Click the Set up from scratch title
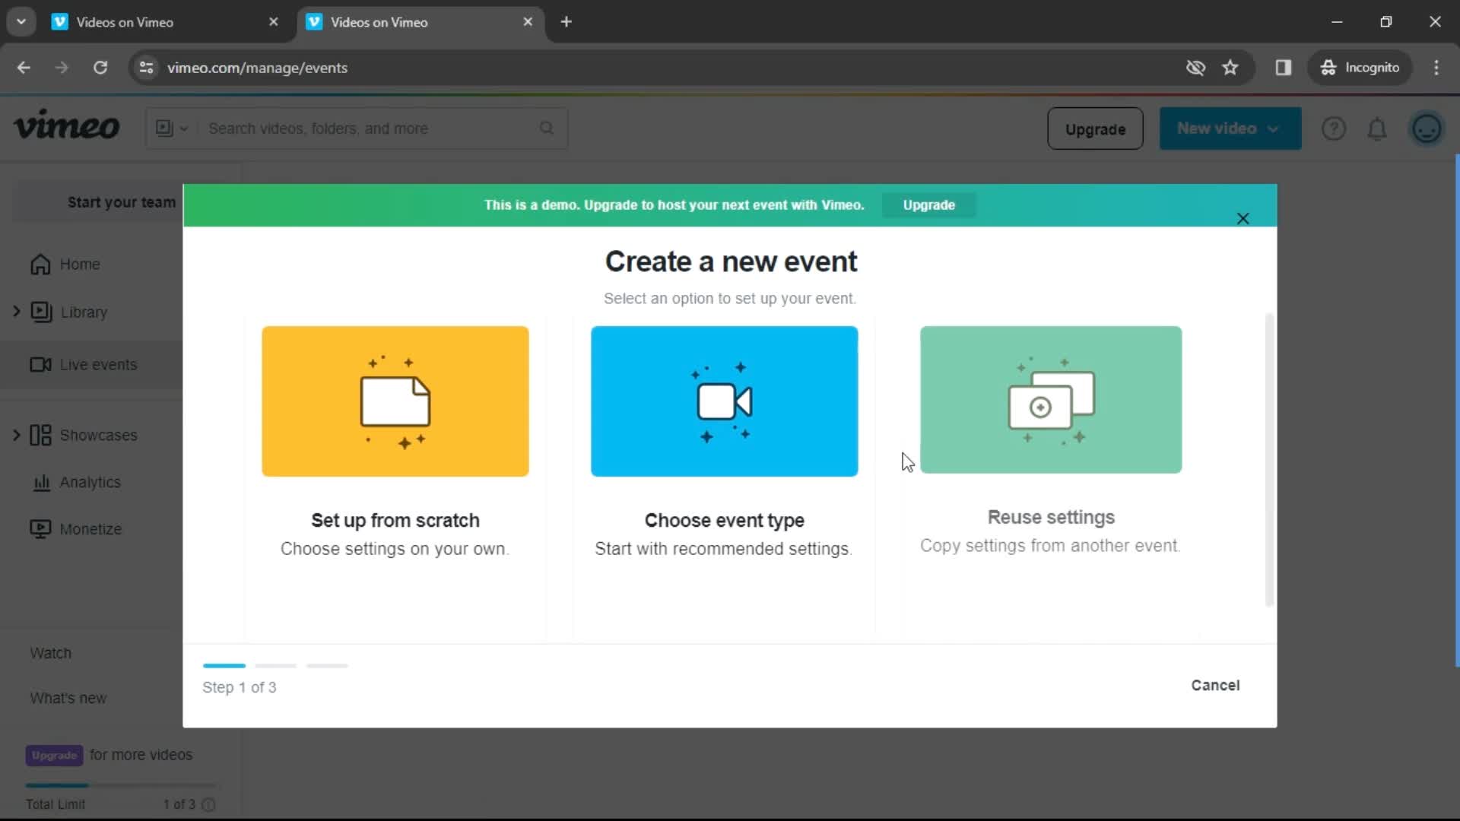The height and width of the screenshot is (821, 1460). [x=395, y=521]
